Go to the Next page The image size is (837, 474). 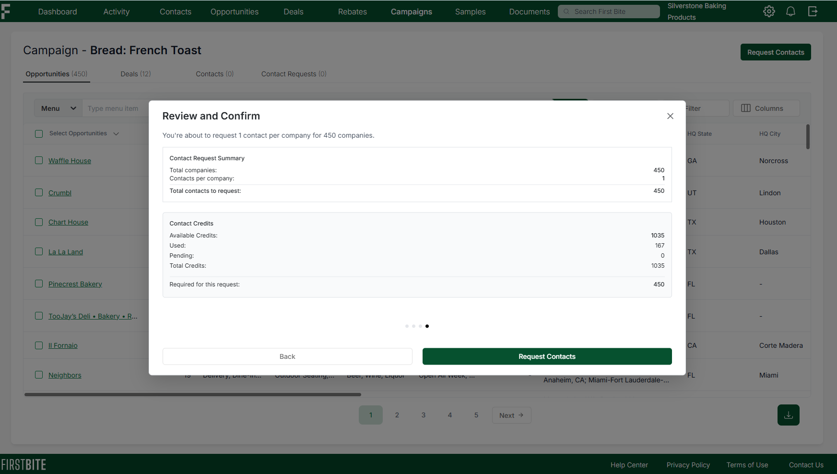click(x=512, y=415)
